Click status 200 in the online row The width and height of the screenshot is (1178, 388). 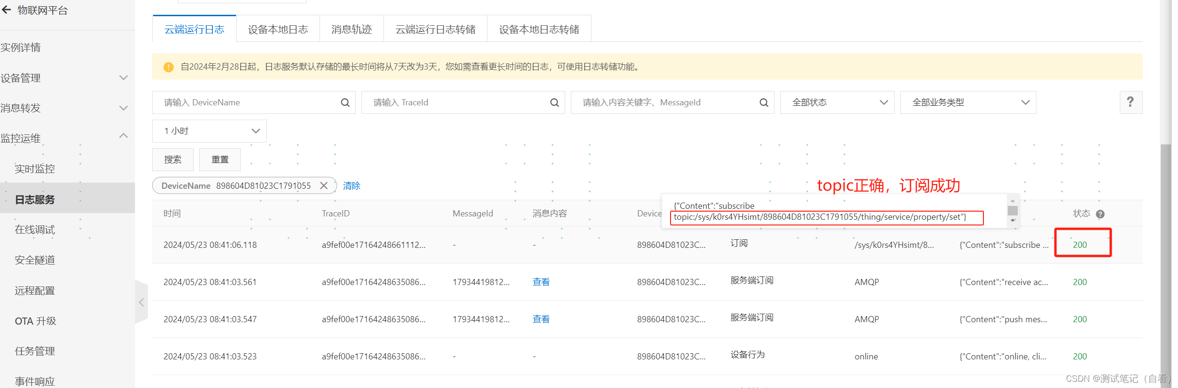point(1080,356)
